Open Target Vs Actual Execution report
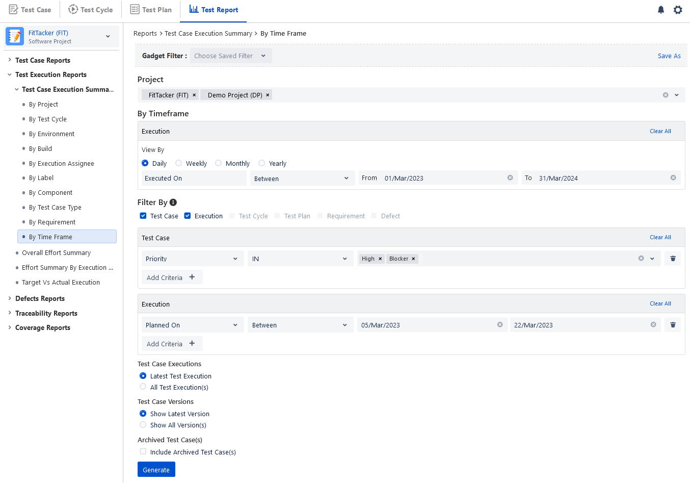The width and height of the screenshot is (690, 483). click(61, 283)
